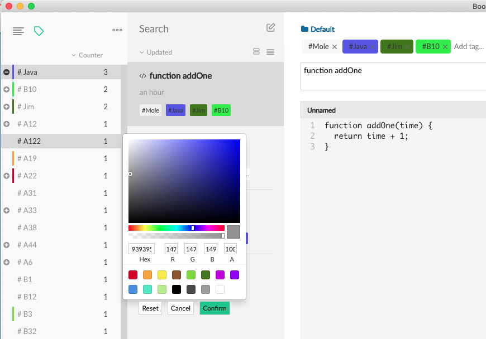Click the Reset button

tap(150, 308)
